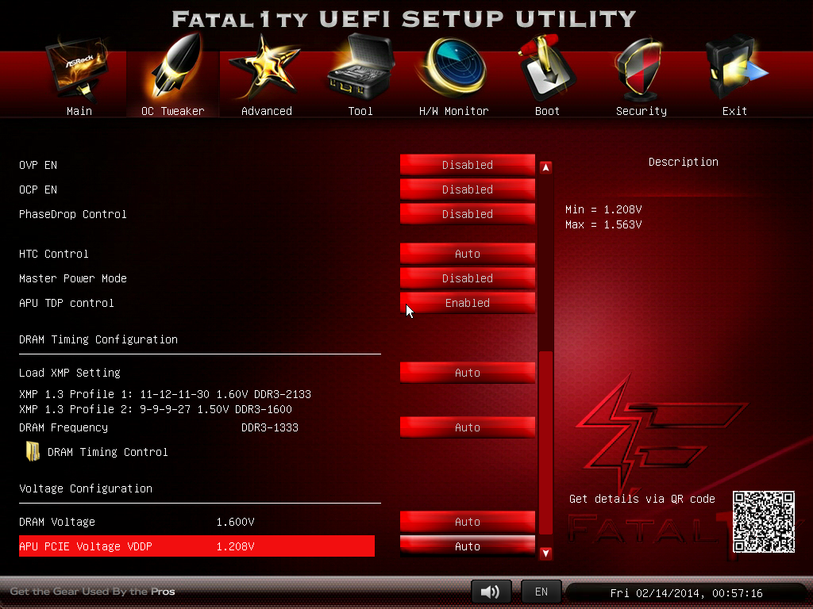Click the DRAM Timing Configuration heading
This screenshot has width=813, height=609.
(x=98, y=339)
